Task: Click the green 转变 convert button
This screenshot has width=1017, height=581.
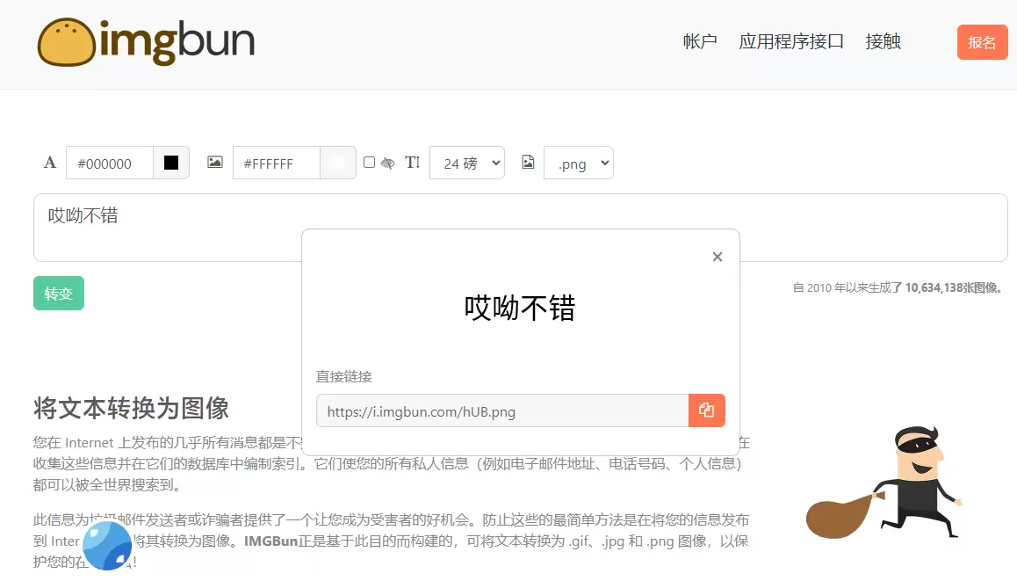Action: (x=58, y=294)
